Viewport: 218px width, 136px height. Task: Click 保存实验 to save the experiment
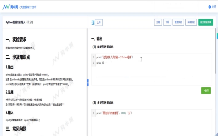pyautogui.click(x=191, y=22)
